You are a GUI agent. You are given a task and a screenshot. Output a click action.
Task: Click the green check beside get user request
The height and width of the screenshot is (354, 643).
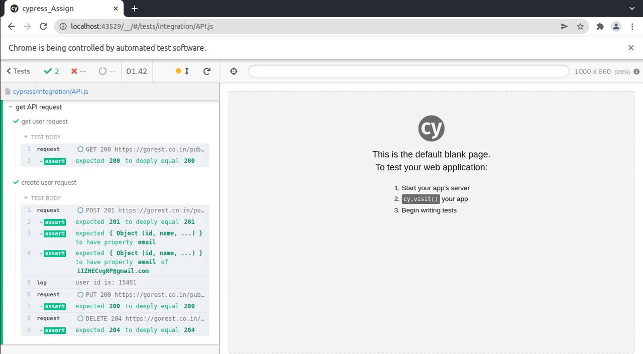click(x=16, y=122)
